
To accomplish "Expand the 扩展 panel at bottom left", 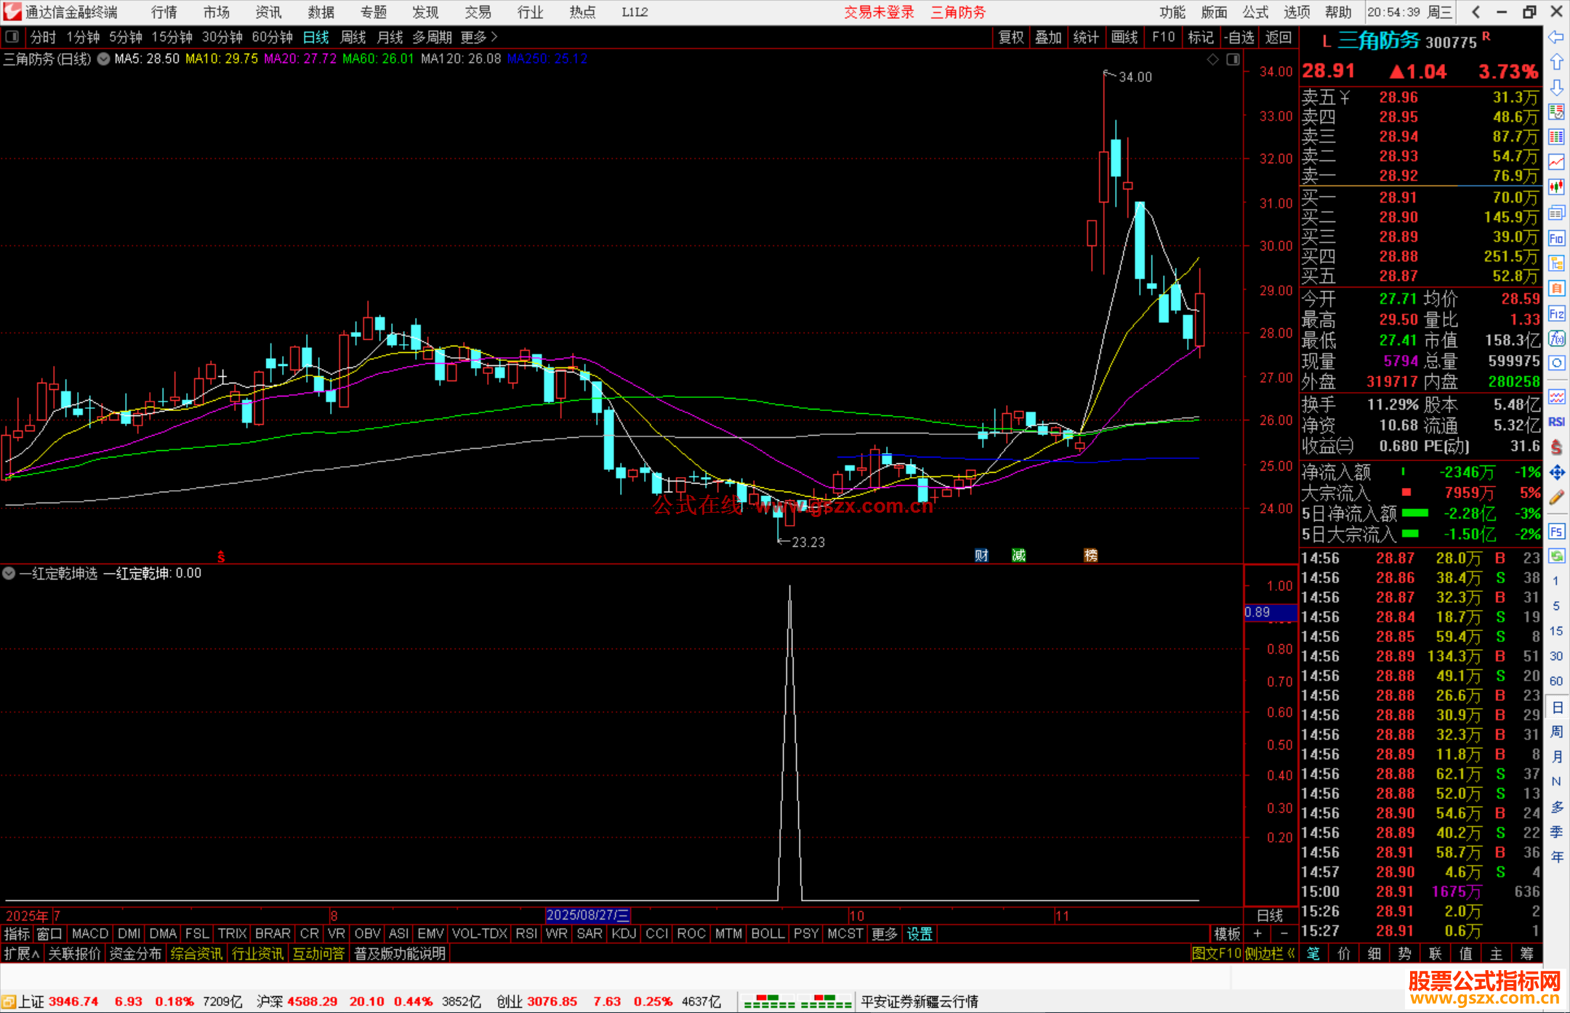I will [22, 953].
